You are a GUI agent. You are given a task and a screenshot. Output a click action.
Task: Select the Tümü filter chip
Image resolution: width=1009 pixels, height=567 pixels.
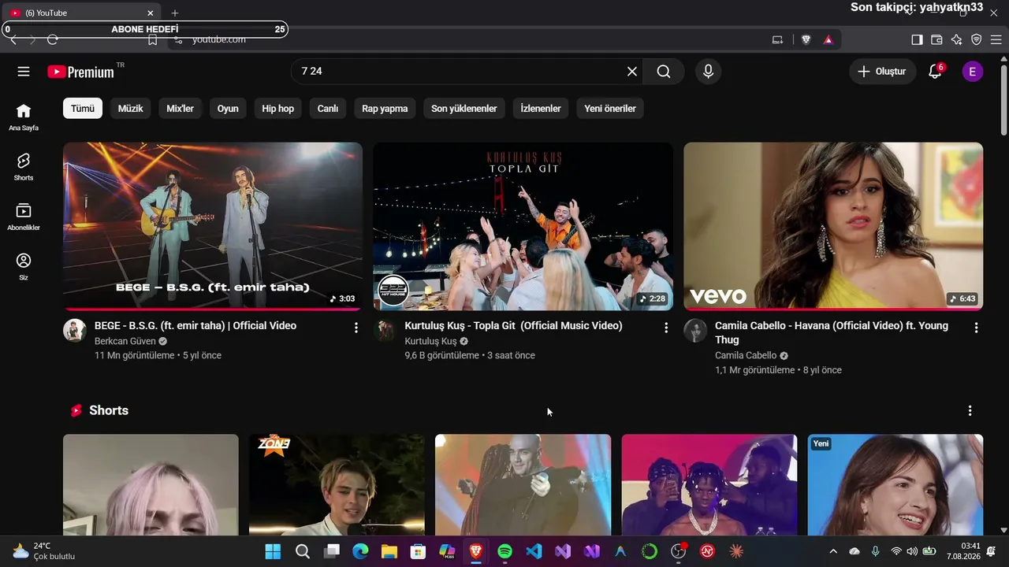83,109
